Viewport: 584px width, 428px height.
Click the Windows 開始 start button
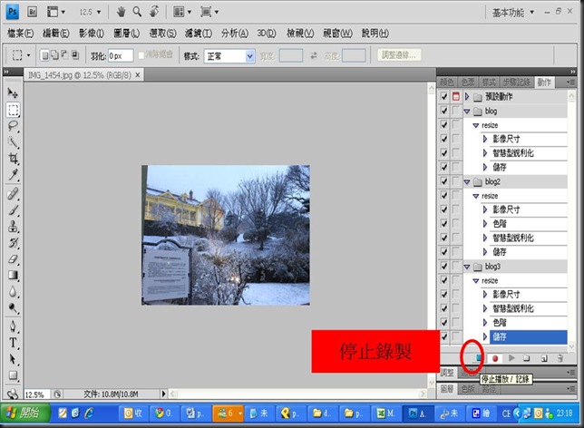tap(25, 413)
